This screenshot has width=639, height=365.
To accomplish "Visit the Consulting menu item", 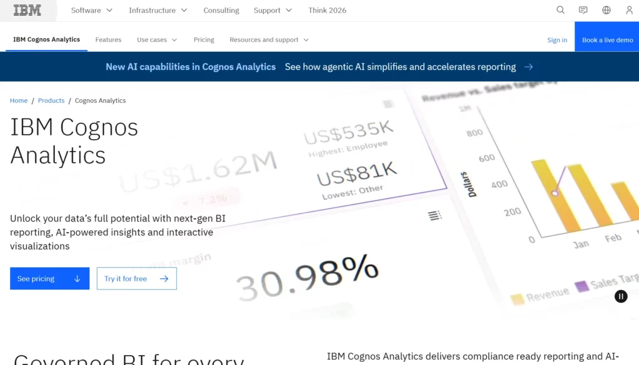I will pyautogui.click(x=221, y=10).
